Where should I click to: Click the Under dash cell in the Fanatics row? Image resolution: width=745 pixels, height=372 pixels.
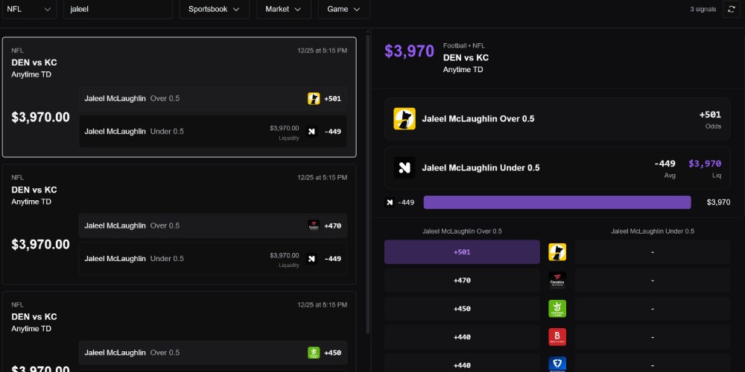(x=653, y=280)
